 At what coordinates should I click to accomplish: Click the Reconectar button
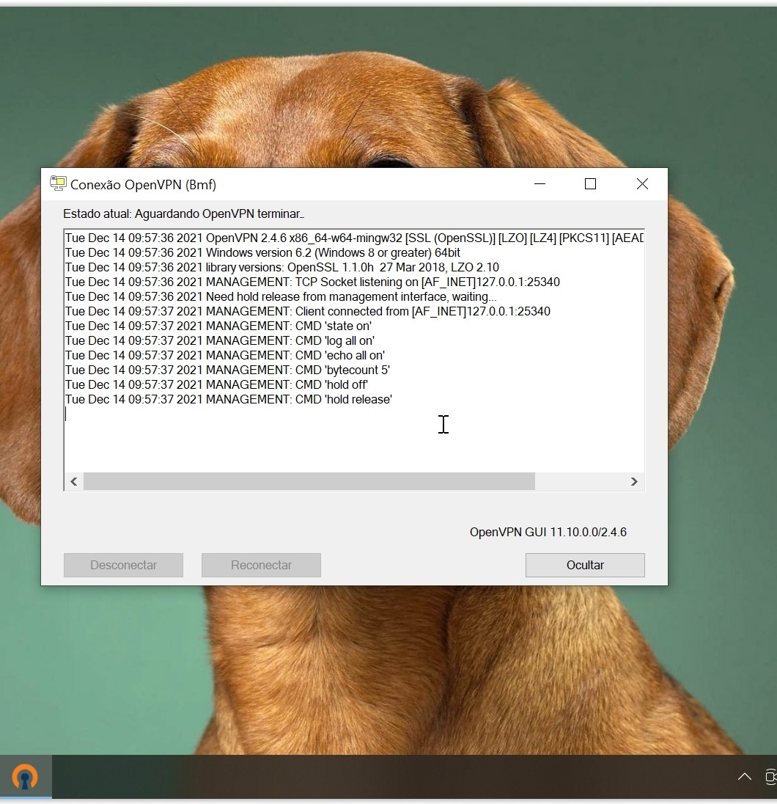tap(262, 565)
